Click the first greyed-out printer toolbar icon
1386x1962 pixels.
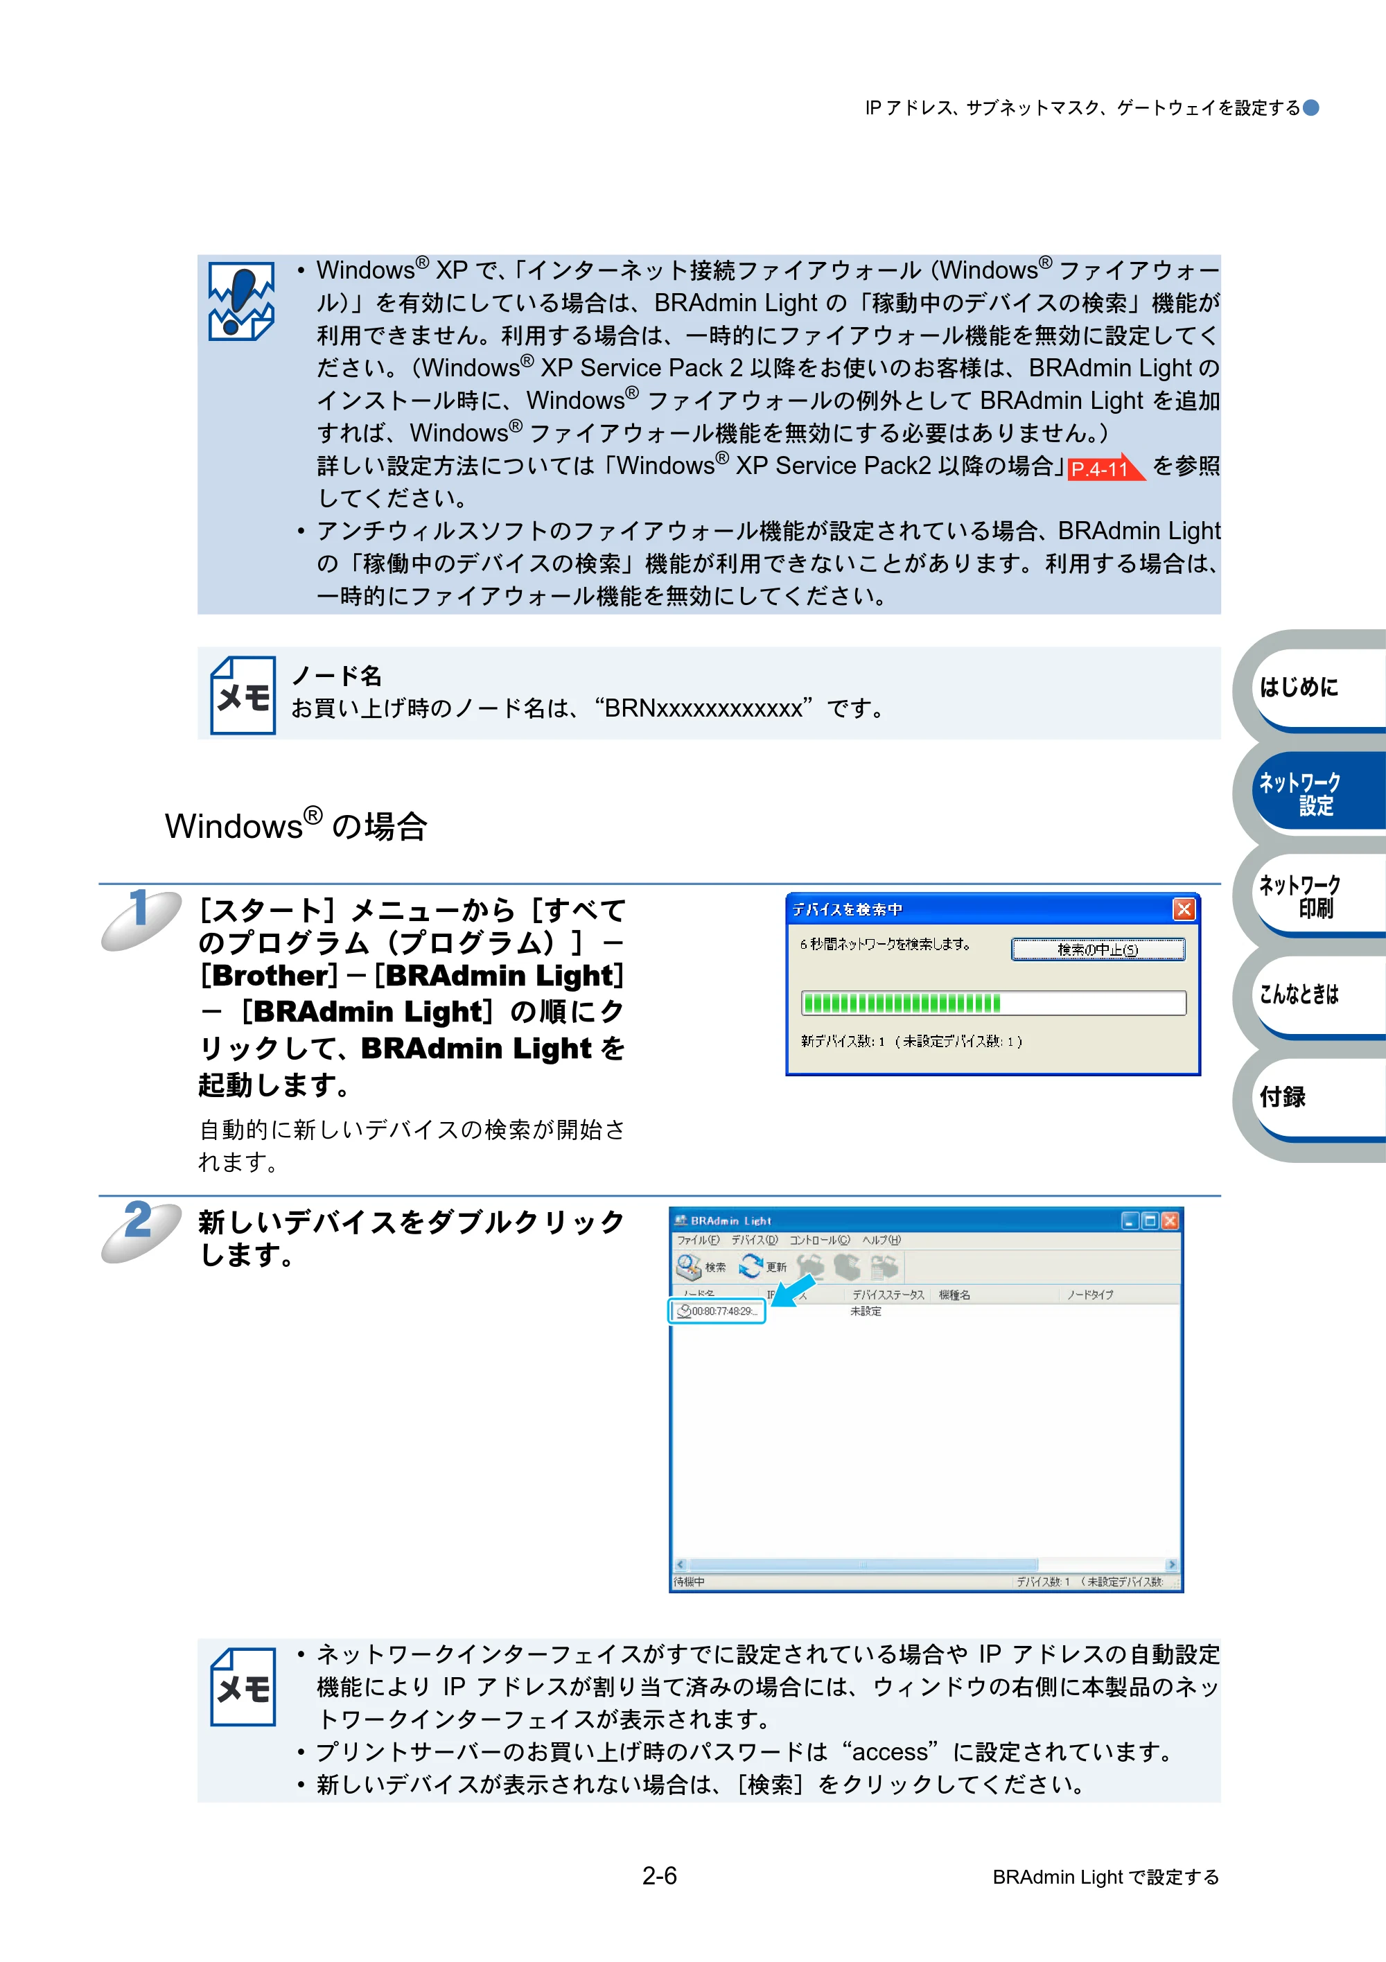tap(810, 1266)
